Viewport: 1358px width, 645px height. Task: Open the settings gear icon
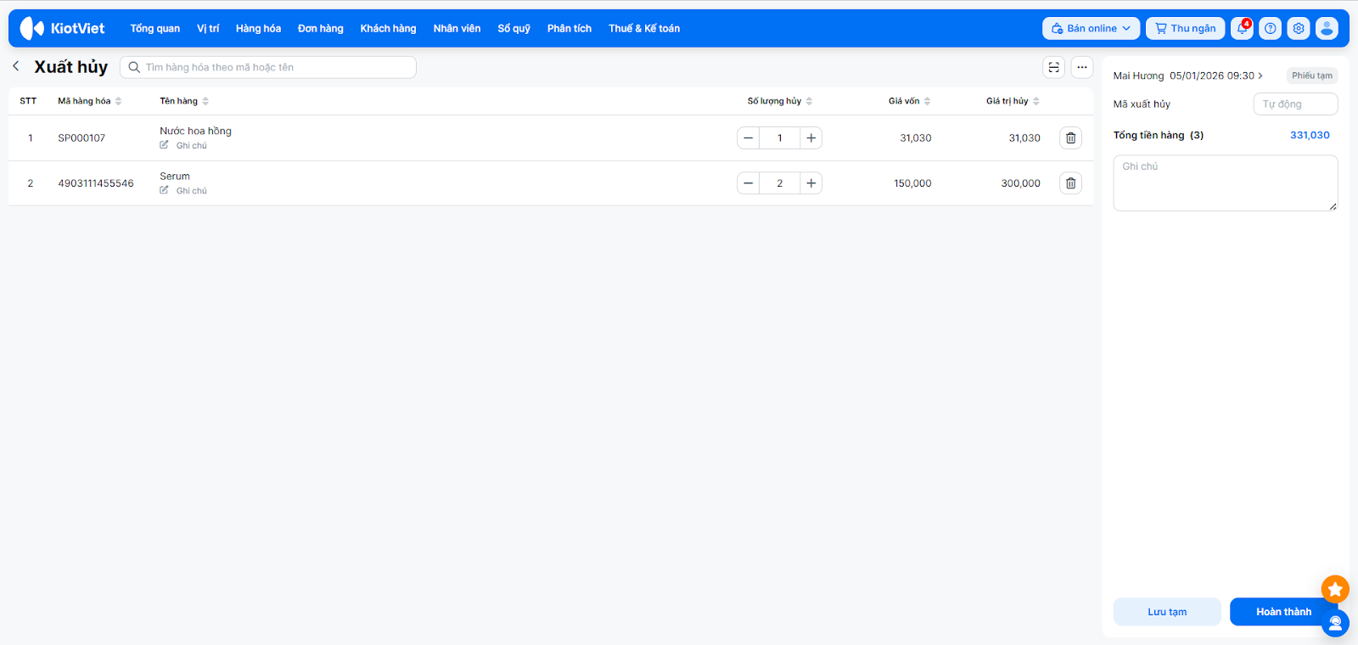(x=1299, y=28)
